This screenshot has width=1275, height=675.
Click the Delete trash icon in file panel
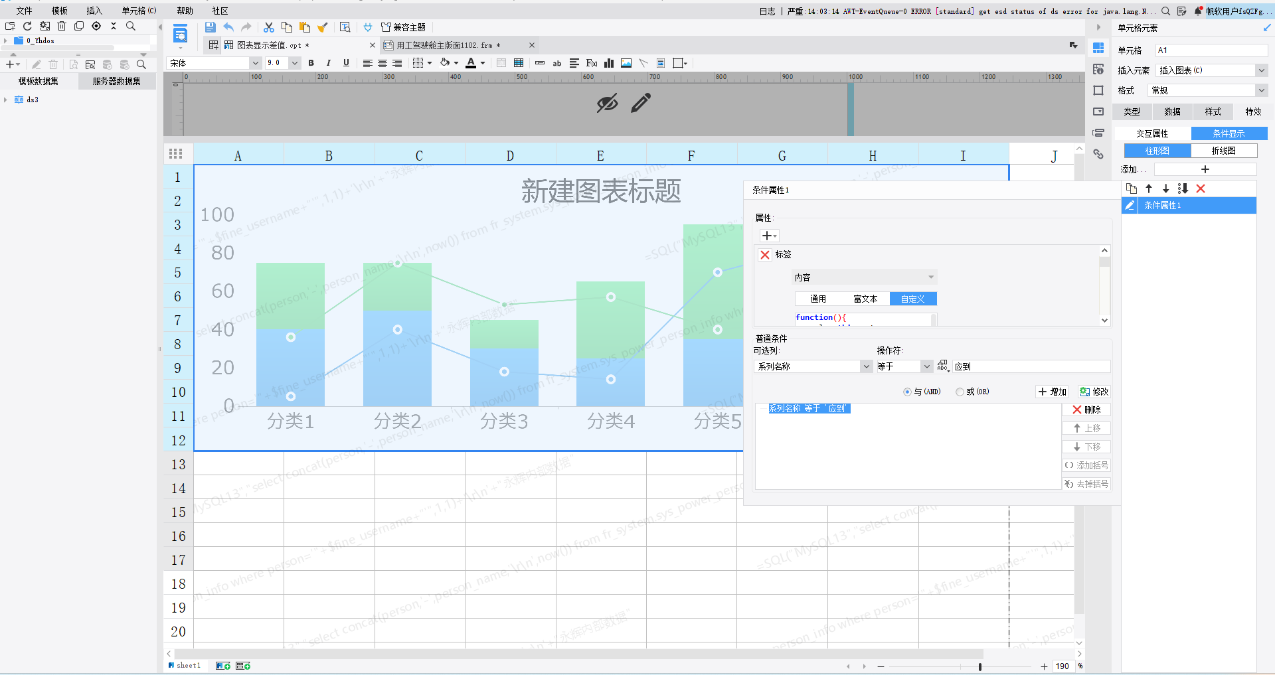coord(62,26)
